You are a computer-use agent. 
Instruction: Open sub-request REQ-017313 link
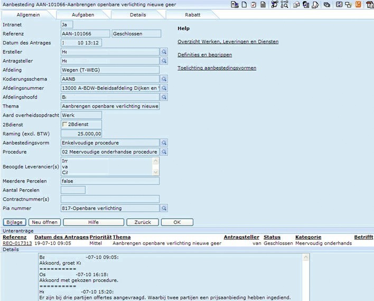tap(17, 243)
